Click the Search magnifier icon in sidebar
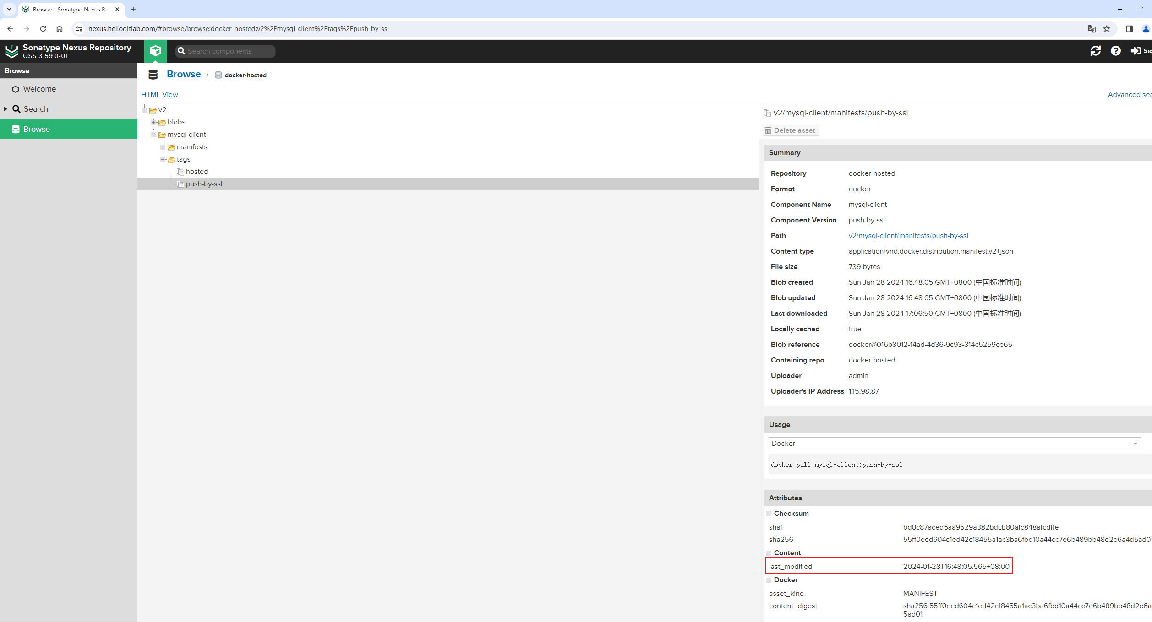 pyautogui.click(x=16, y=109)
